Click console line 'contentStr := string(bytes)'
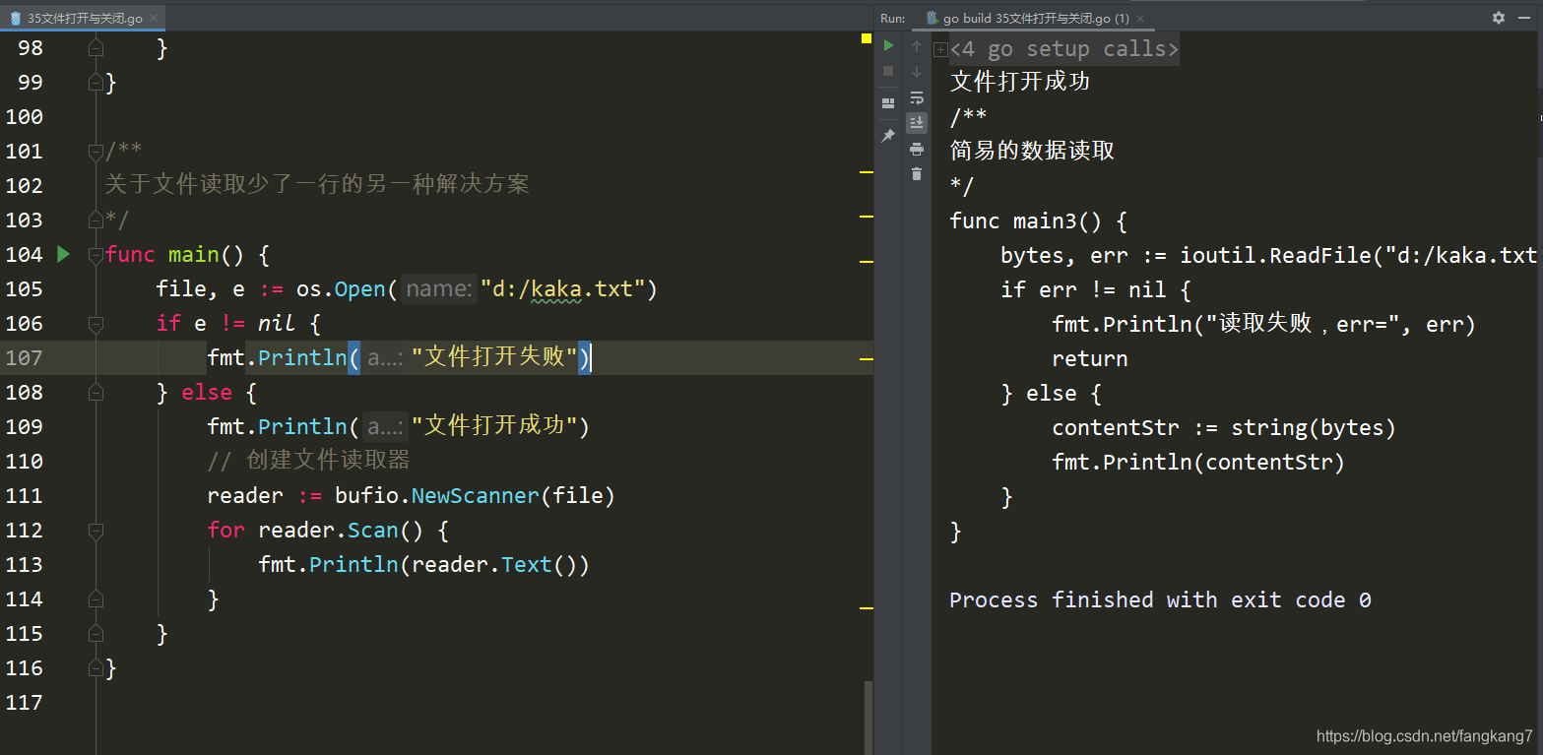Screen dimensions: 1543x755 pos(1224,427)
